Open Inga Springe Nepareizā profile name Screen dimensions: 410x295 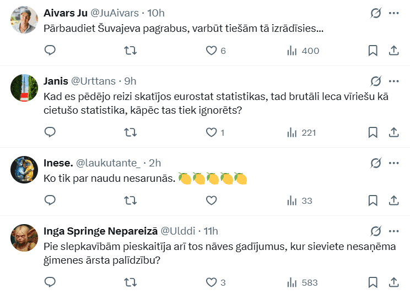[x=100, y=231]
